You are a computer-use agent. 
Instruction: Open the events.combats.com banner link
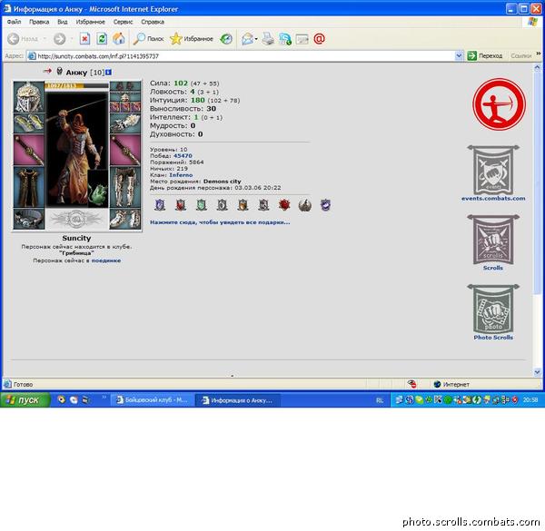tap(493, 173)
